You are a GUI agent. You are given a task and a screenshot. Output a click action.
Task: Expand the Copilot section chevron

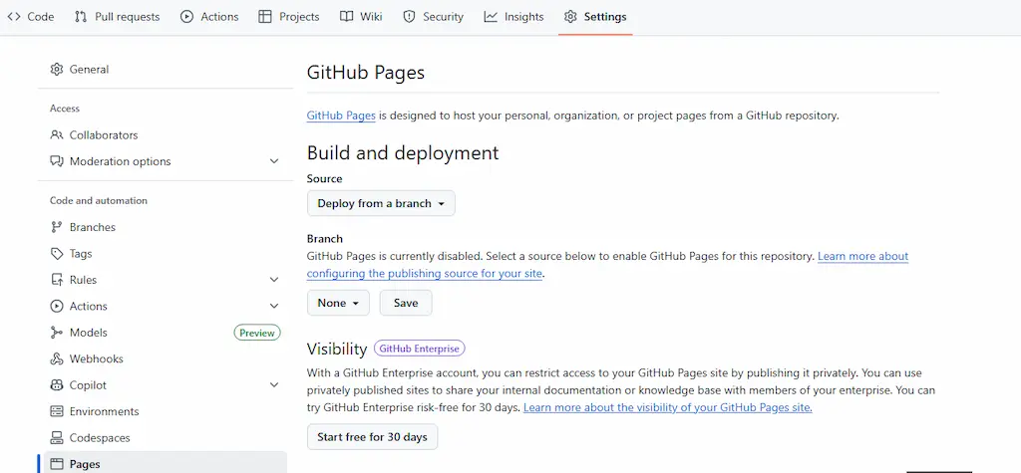click(x=274, y=385)
